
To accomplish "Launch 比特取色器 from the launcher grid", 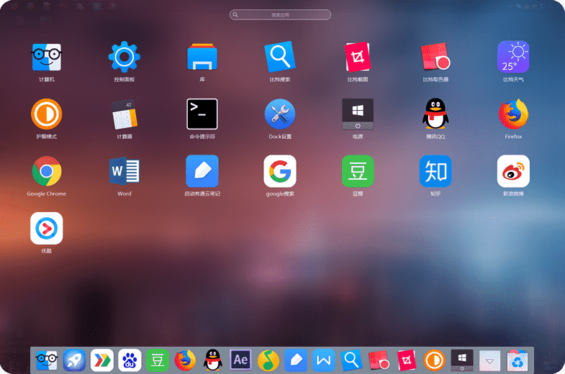I will [x=435, y=57].
